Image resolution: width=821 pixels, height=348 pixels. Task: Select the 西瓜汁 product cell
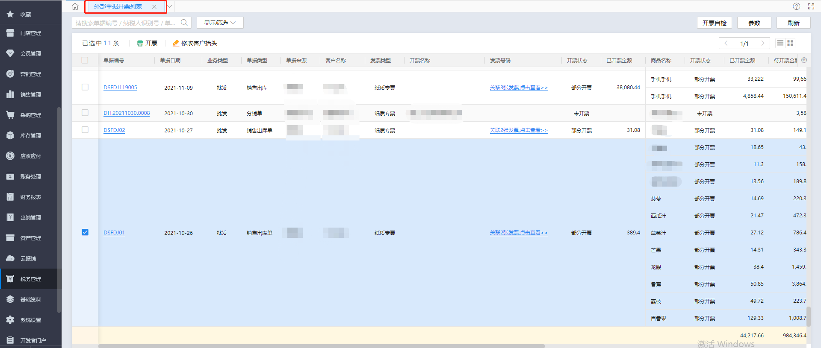click(x=659, y=216)
